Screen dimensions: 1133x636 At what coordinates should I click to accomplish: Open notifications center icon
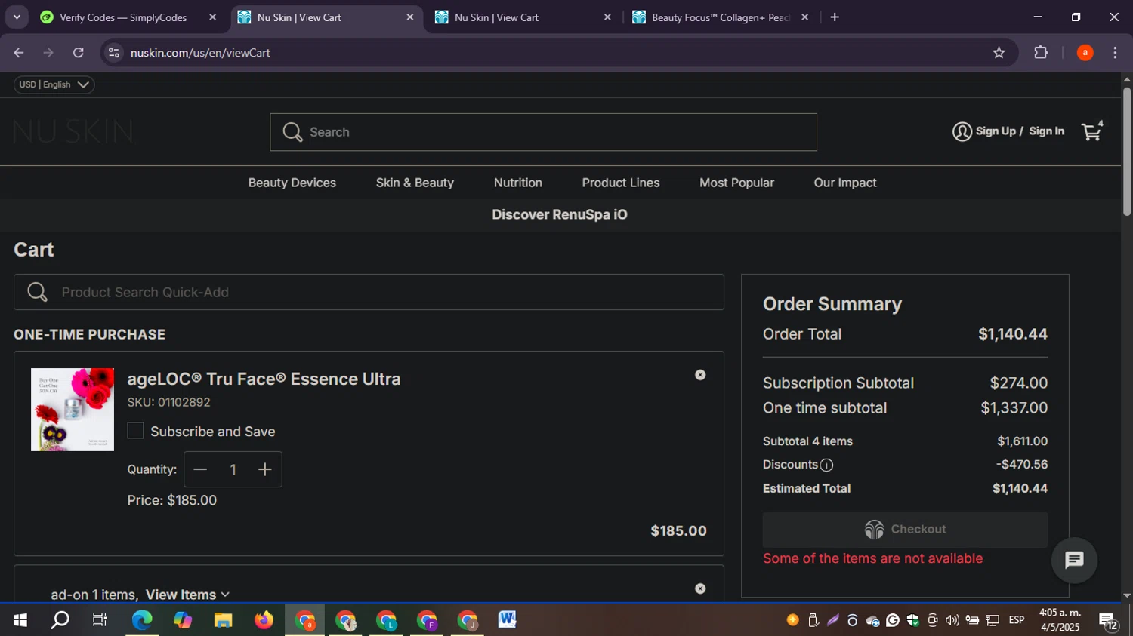click(x=1108, y=621)
